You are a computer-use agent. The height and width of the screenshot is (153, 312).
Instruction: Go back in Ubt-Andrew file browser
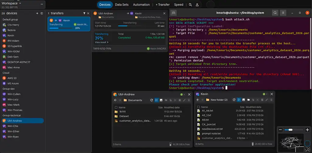coord(115,100)
